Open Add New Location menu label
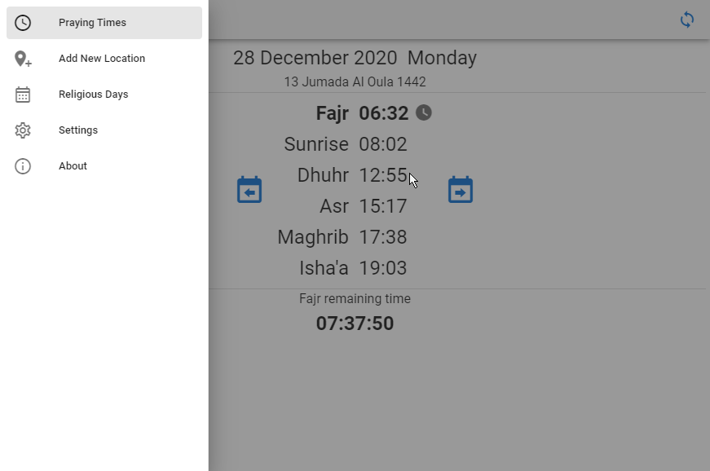The width and height of the screenshot is (710, 471). point(102,59)
